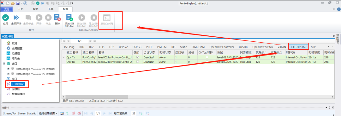Select 组播组 in navigation tree
This screenshot has height=116, width=341.
(x=16, y=53)
